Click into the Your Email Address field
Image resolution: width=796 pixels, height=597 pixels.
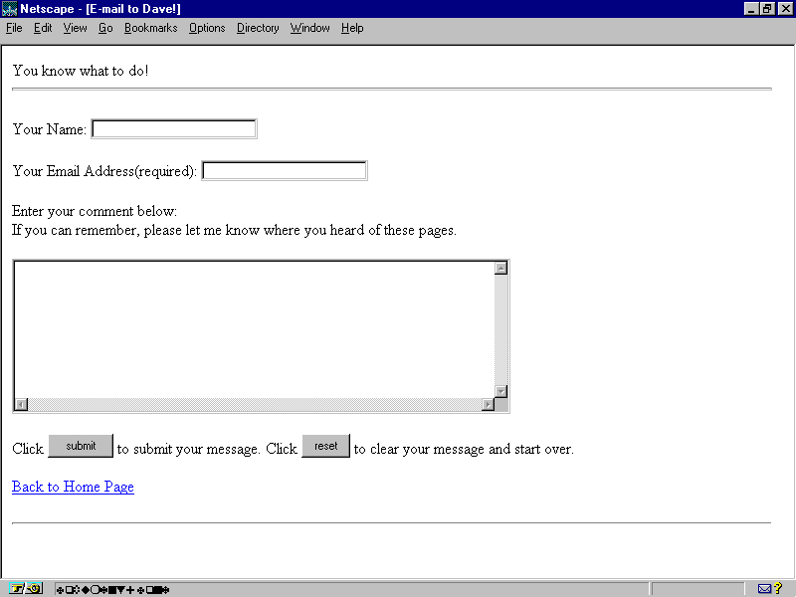(285, 171)
